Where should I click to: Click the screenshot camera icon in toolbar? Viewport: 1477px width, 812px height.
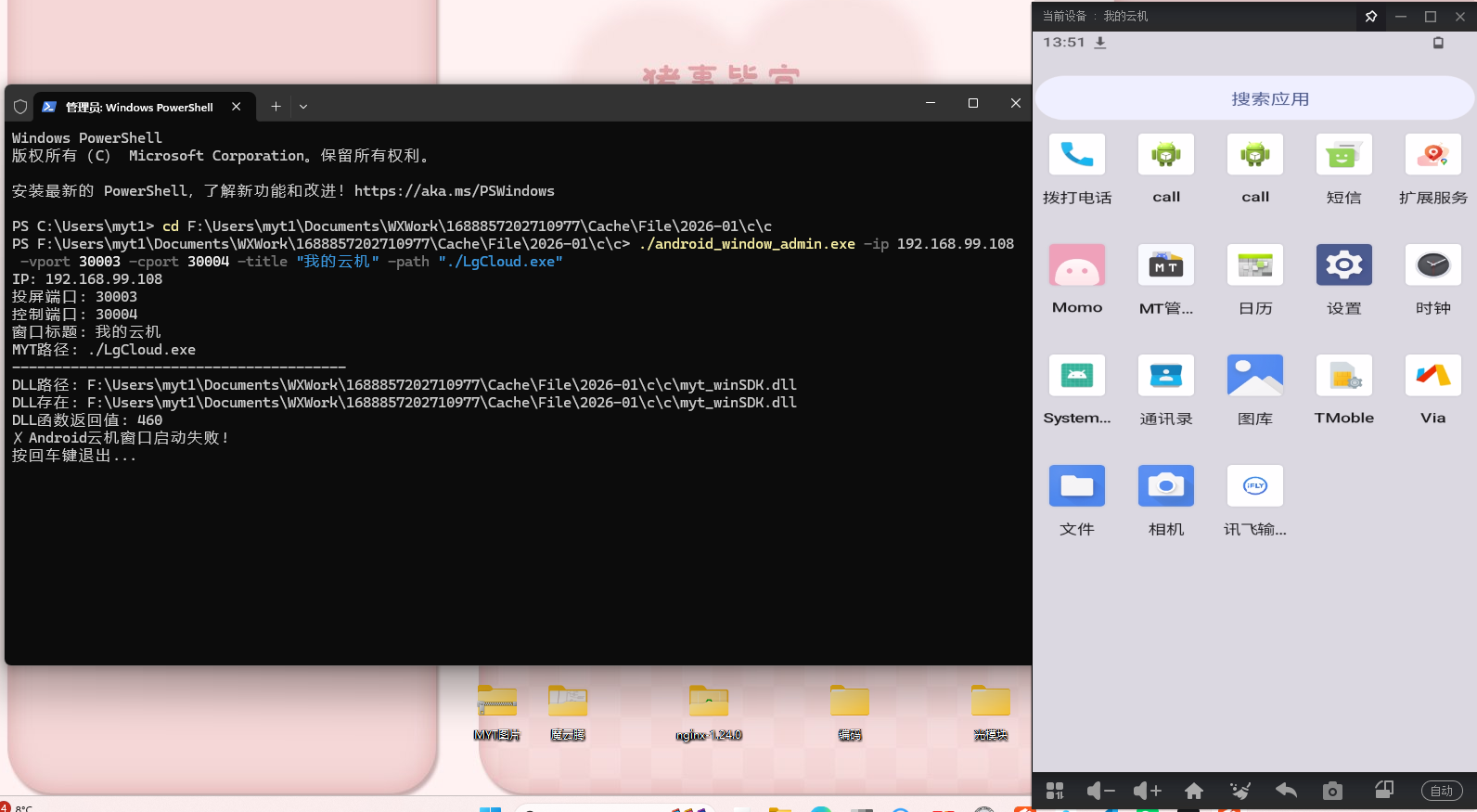(x=1332, y=791)
